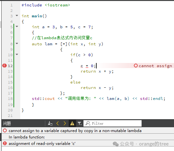Screen dimensions: 174x151
Task: Go to next issue arrow
Action: point(65,123)
